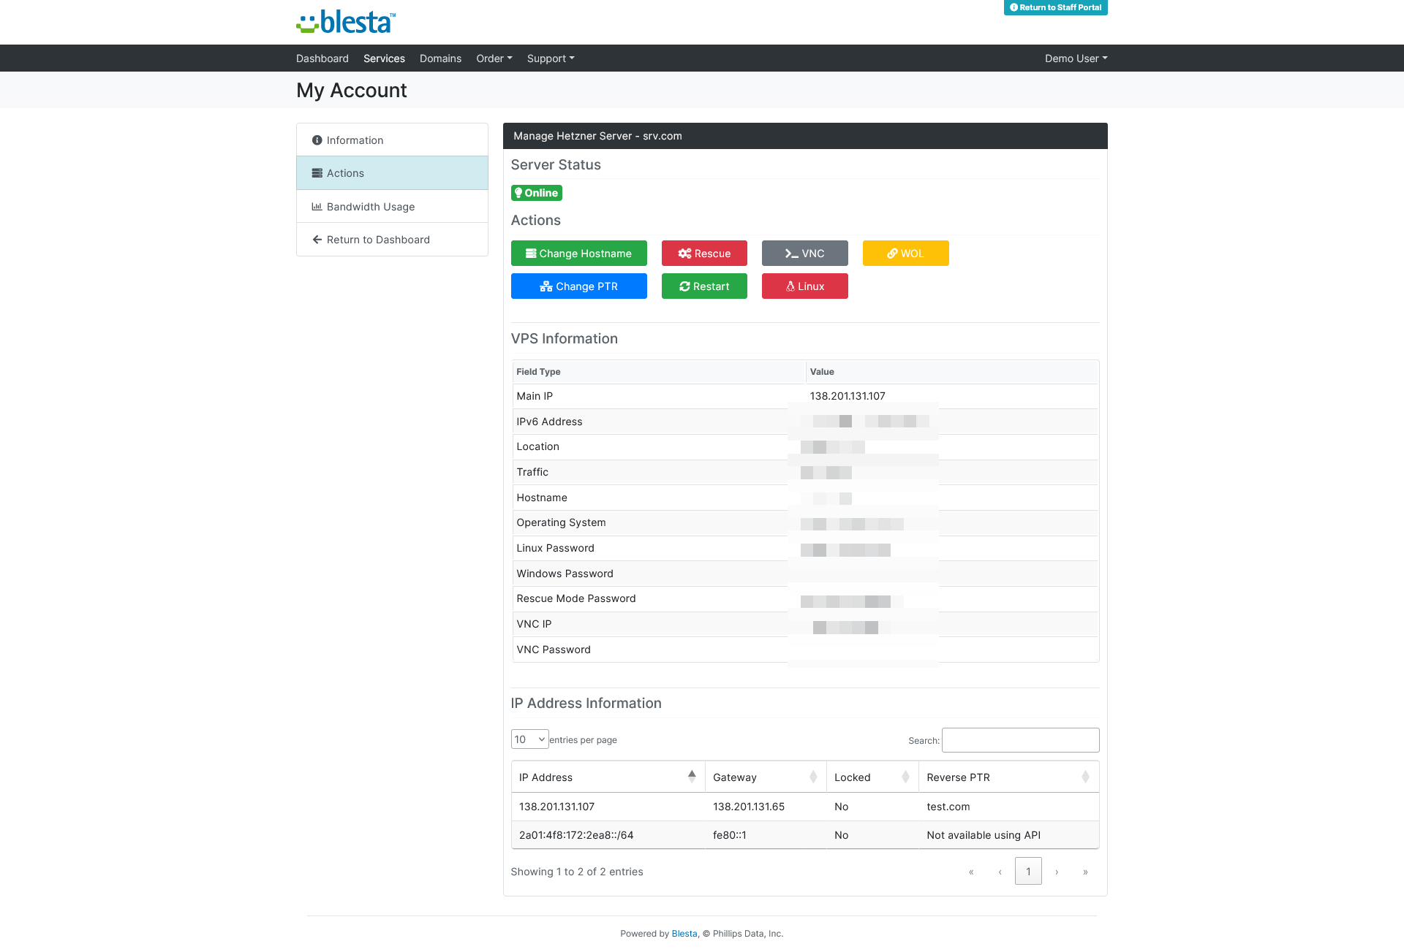Click the Rescue mode icon button
The image size is (1404, 952).
[x=705, y=253]
